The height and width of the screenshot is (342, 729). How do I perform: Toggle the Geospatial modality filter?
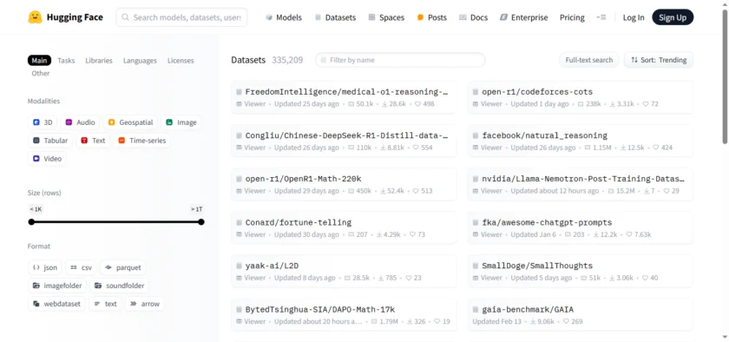click(x=130, y=122)
